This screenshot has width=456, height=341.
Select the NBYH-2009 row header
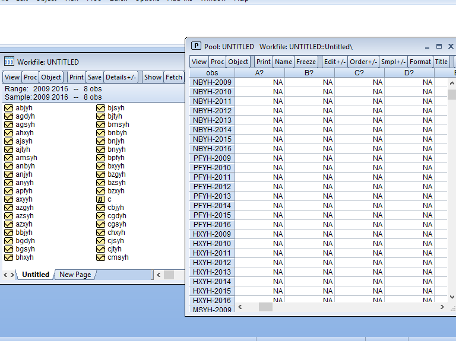pyautogui.click(x=212, y=82)
